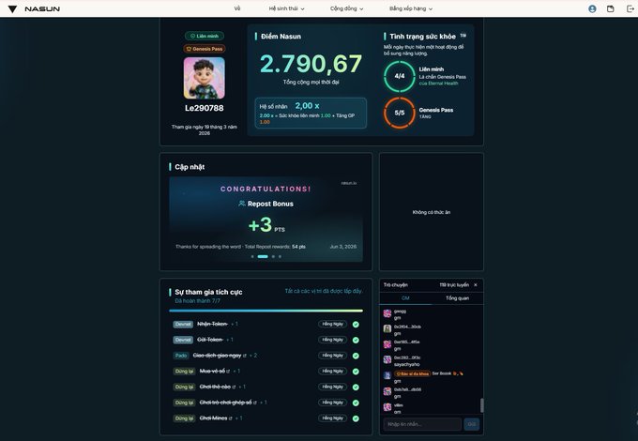Click the task completion progress bar

(266, 311)
